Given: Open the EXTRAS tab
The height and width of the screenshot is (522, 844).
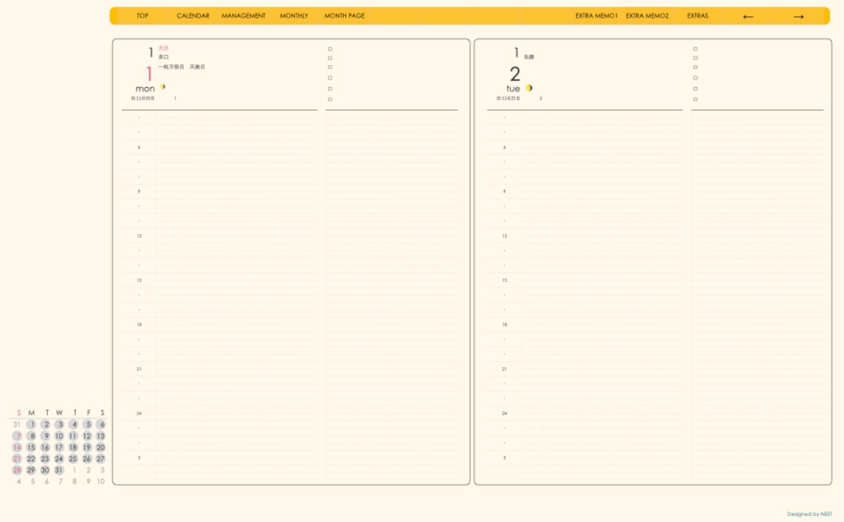Looking at the screenshot, I should coord(698,16).
